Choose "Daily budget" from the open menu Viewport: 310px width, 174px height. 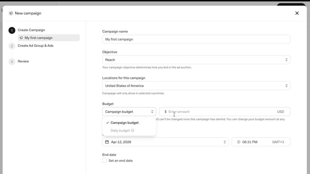tap(120, 130)
